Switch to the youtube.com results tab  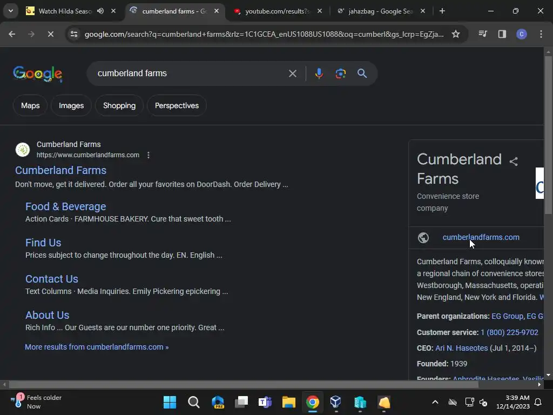click(277, 11)
